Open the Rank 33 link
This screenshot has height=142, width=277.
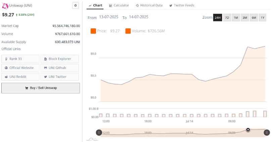click(20, 59)
